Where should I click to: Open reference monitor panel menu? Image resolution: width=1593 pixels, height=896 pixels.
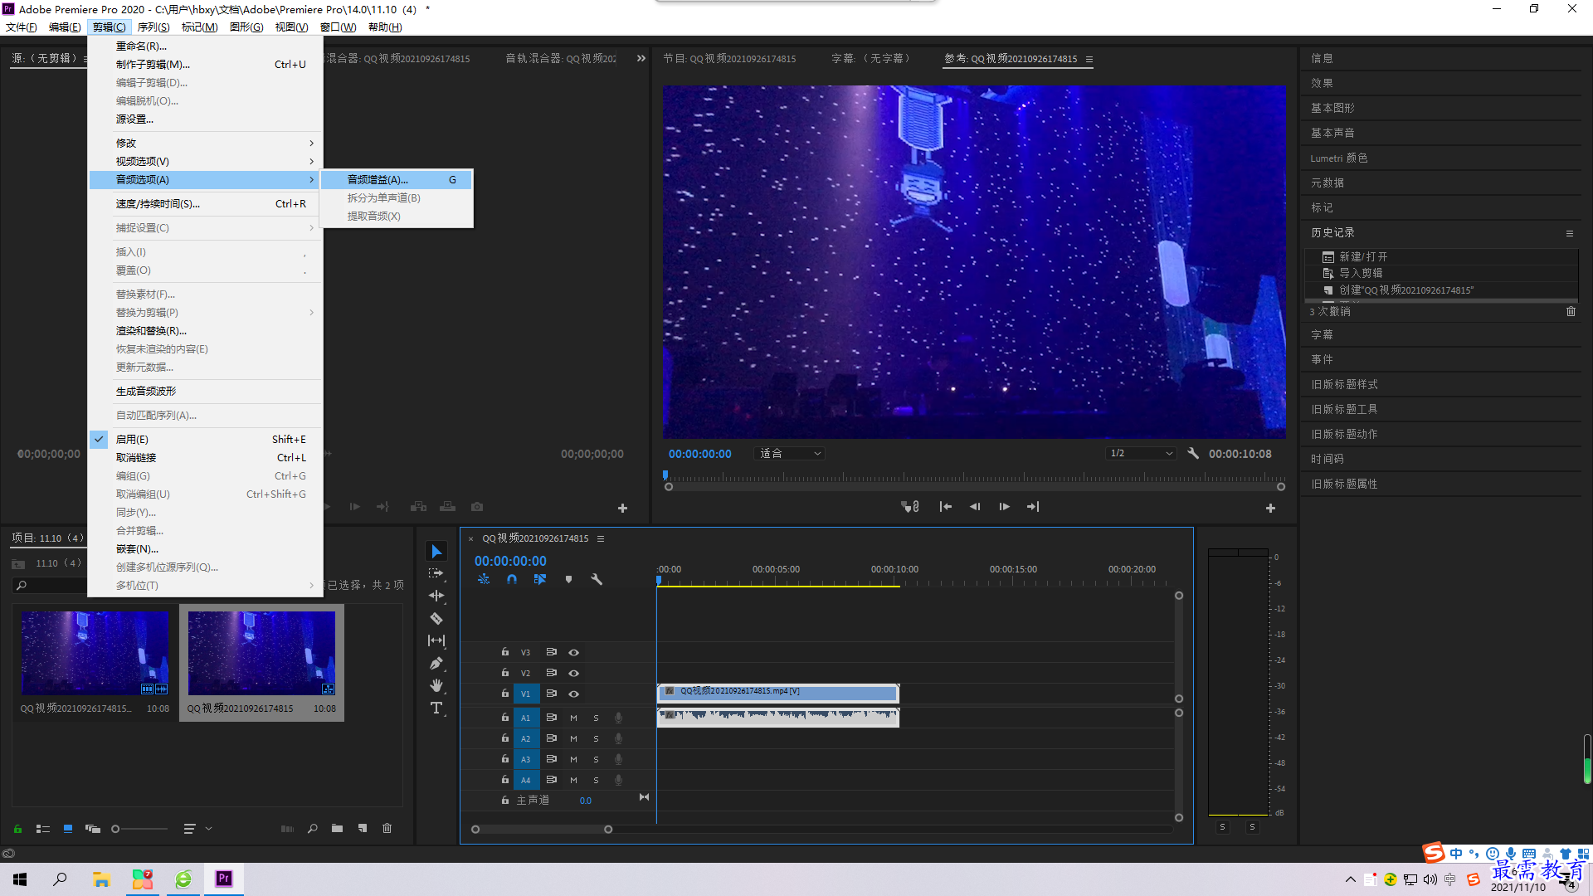pos(1089,59)
